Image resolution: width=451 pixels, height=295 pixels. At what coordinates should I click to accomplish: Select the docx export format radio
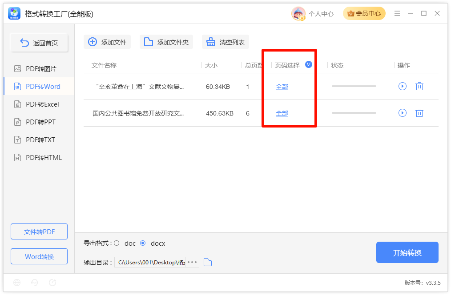tap(143, 243)
